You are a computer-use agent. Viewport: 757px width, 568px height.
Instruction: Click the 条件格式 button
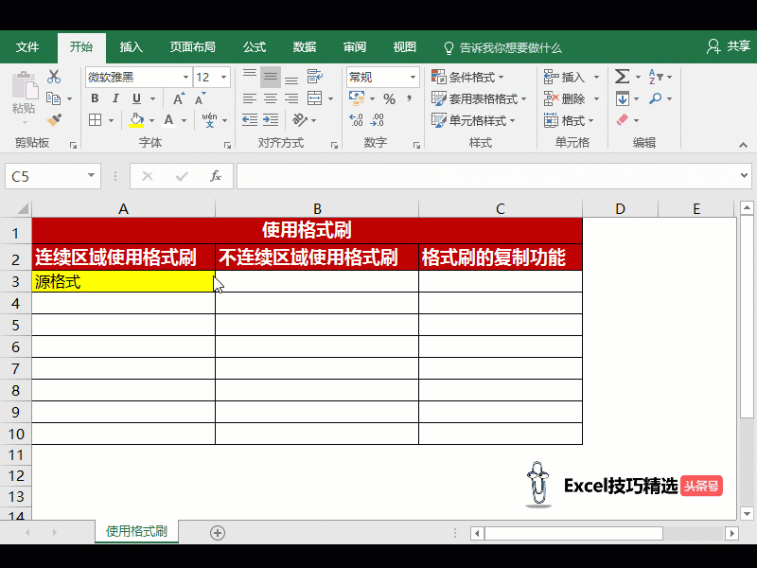pyautogui.click(x=467, y=77)
